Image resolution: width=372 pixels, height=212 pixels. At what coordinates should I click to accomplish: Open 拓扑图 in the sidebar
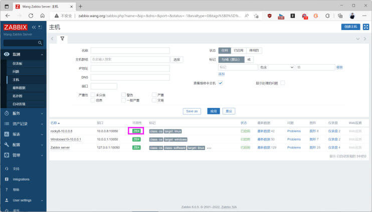(18, 96)
